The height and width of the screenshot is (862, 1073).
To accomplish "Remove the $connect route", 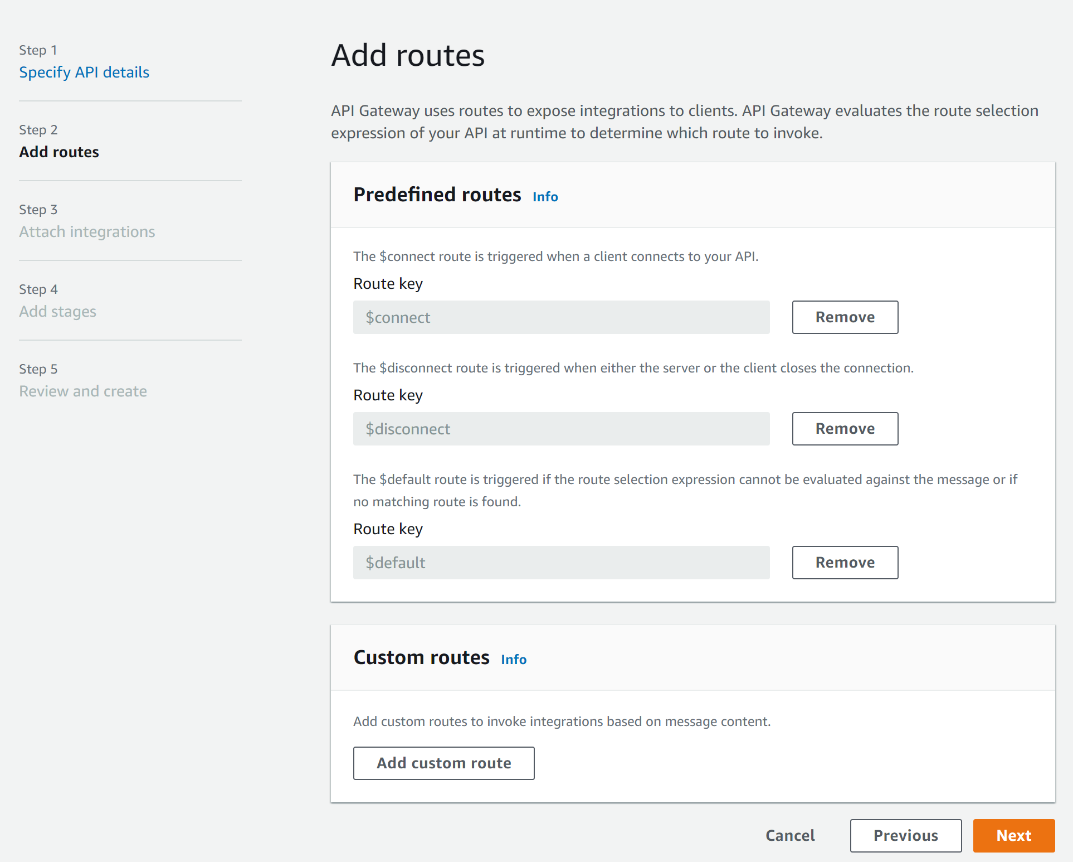I will pos(845,317).
